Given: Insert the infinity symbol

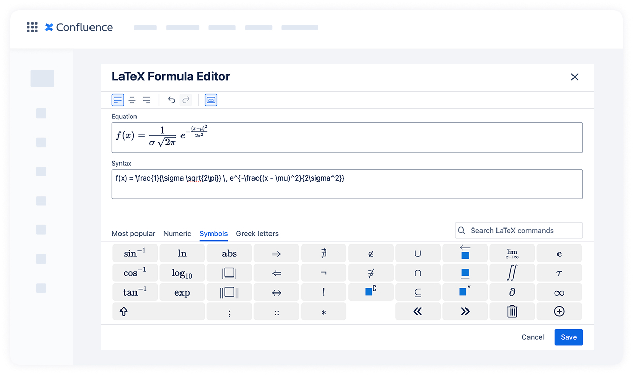Looking at the screenshot, I should pos(559,291).
